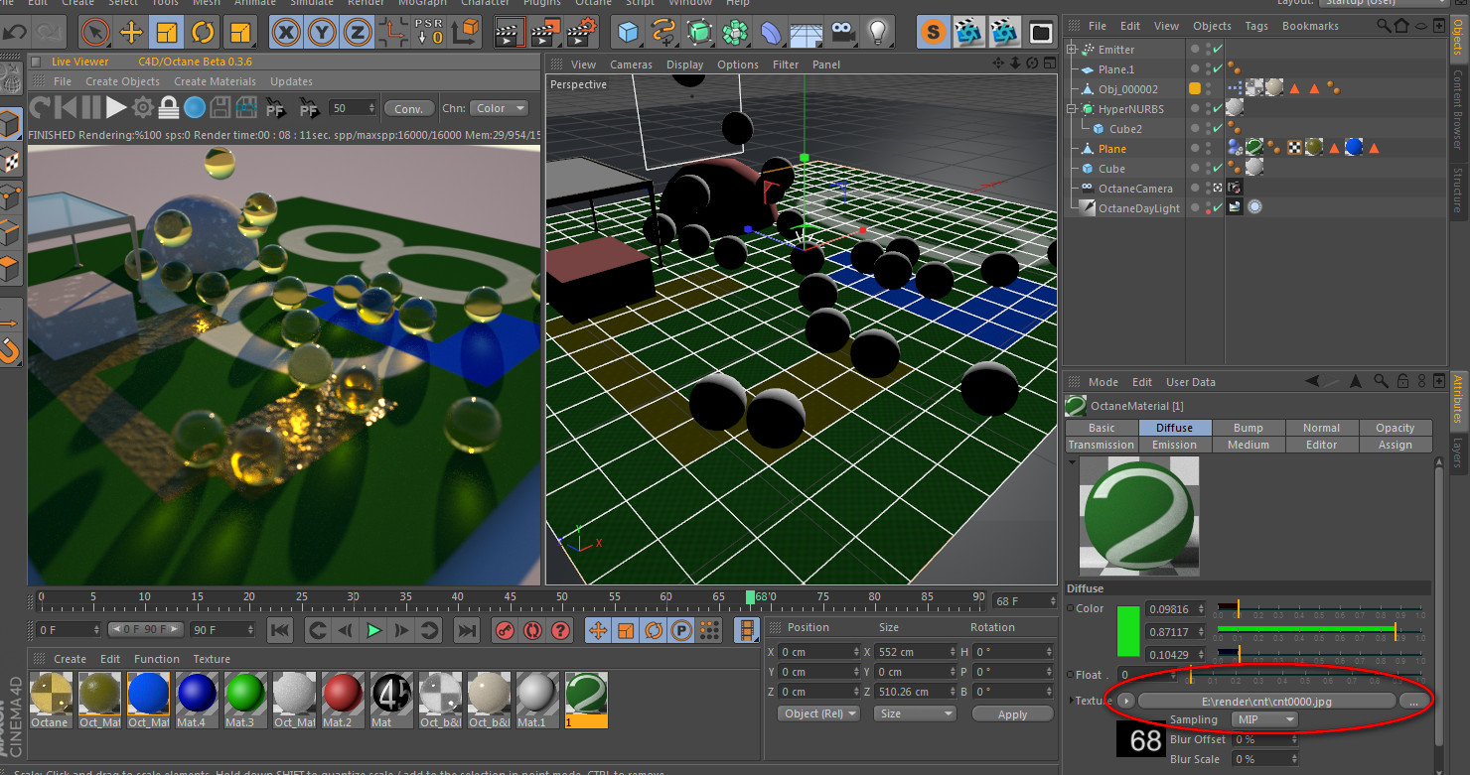Click the blue sphere clay mode icon
The width and height of the screenshot is (1470, 775).
click(195, 107)
